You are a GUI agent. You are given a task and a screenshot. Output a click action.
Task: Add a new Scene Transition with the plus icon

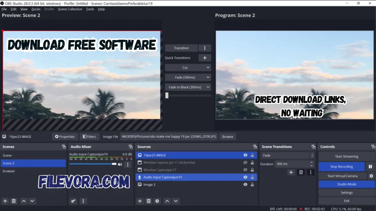pos(291,172)
